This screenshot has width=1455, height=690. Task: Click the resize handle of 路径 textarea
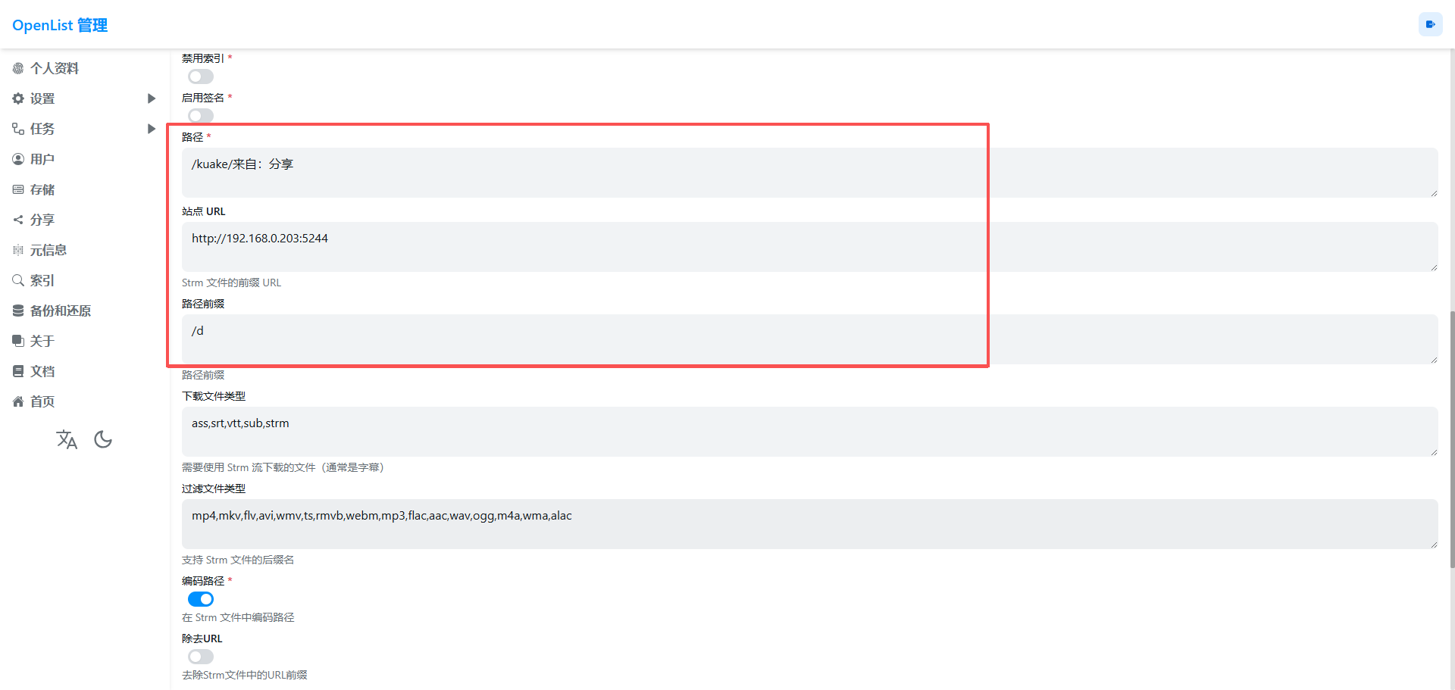(x=1434, y=193)
